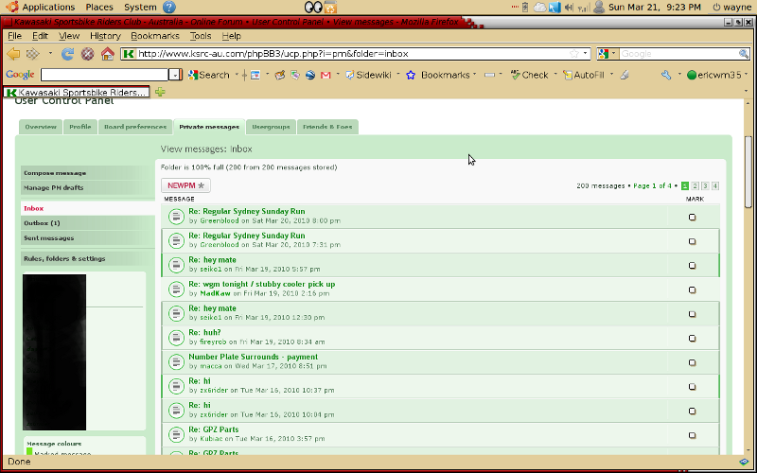Open the History menu
Screen dimensions: 757x473
coord(104,36)
